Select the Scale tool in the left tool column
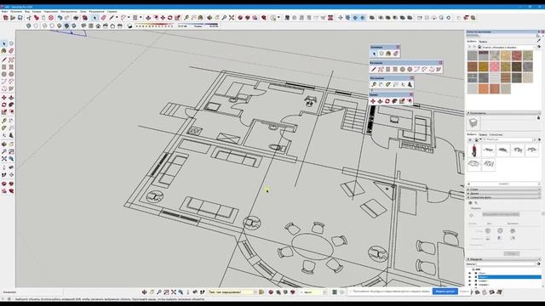Viewport: 545px width, 306px height. point(4,112)
